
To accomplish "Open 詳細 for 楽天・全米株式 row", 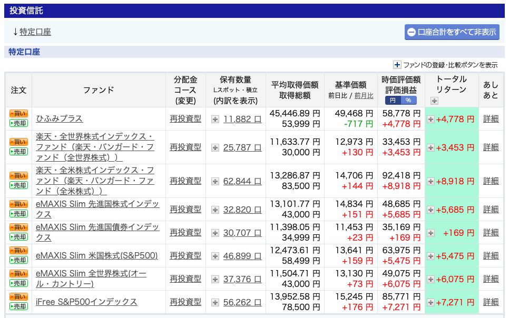I will [x=491, y=181].
